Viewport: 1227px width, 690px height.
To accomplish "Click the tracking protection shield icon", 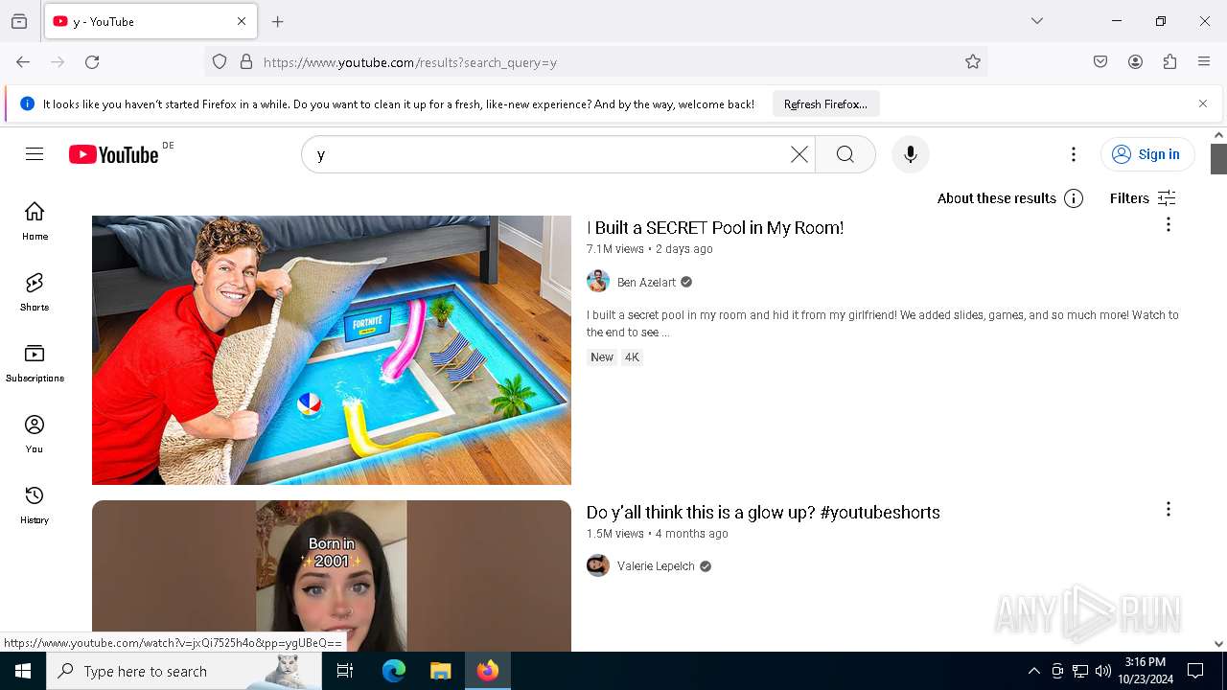I will pos(220,62).
